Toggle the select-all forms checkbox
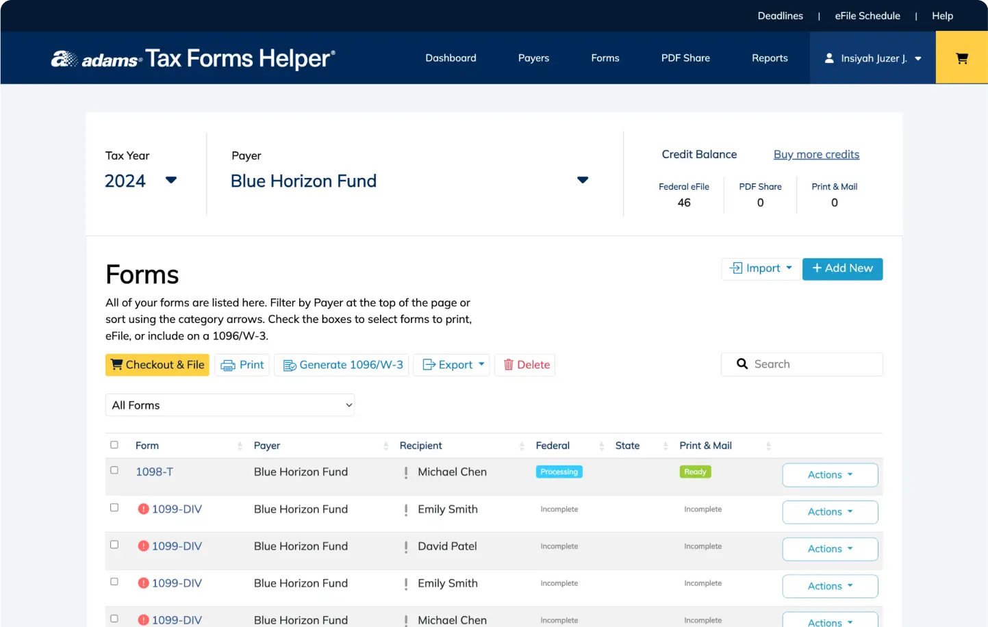The image size is (988, 627). [114, 445]
